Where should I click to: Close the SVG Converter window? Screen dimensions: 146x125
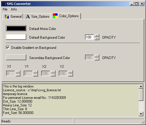[x=142, y=4]
